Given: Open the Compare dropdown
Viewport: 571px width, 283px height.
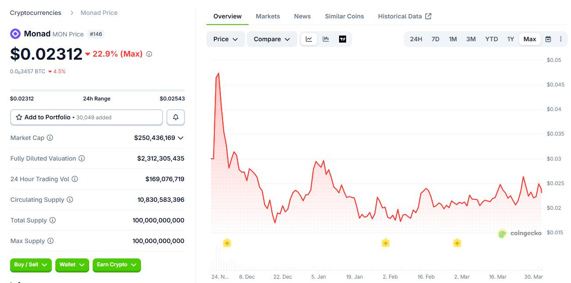Looking at the screenshot, I should point(271,39).
